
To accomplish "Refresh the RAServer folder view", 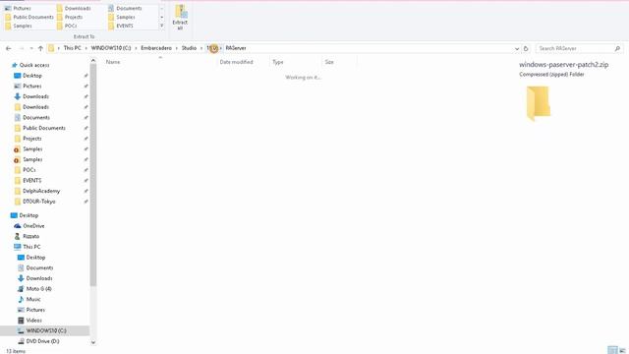I will point(526,48).
